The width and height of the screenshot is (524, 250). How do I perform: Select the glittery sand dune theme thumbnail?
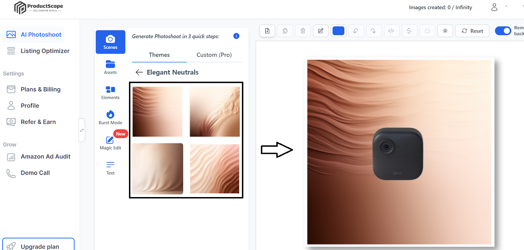pyautogui.click(x=215, y=111)
